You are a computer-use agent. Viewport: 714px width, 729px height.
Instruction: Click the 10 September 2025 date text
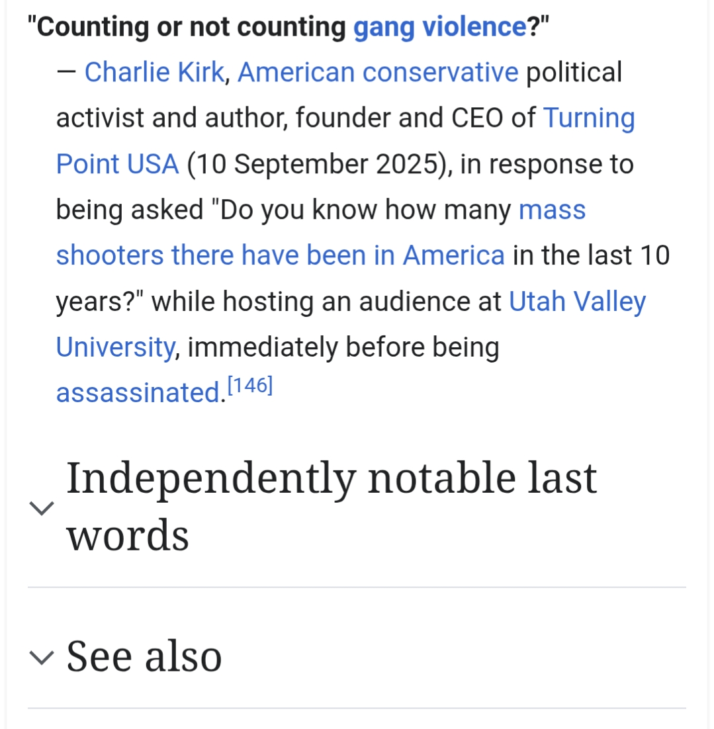pos(316,163)
